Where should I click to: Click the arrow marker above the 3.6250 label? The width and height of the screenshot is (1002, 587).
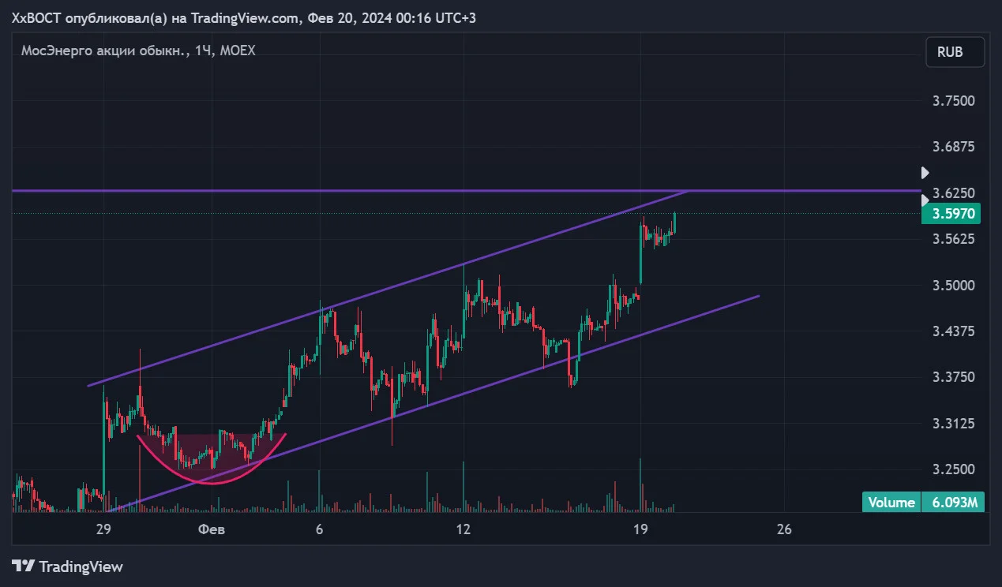pos(925,173)
